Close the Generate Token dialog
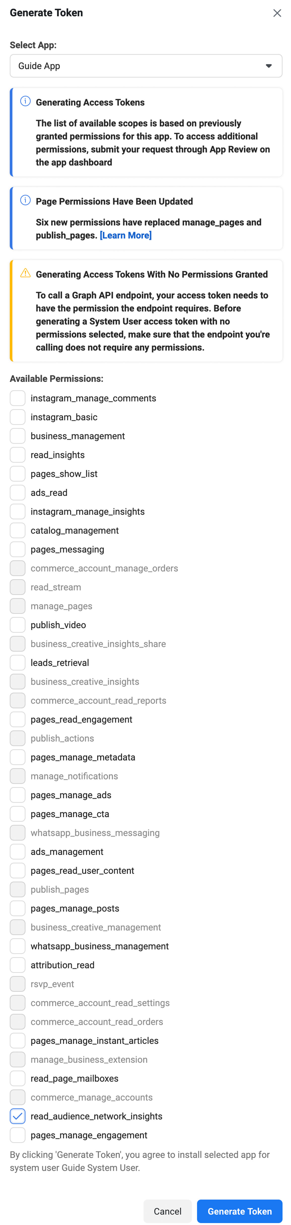Screen dimensions: 291x1225 click(277, 13)
